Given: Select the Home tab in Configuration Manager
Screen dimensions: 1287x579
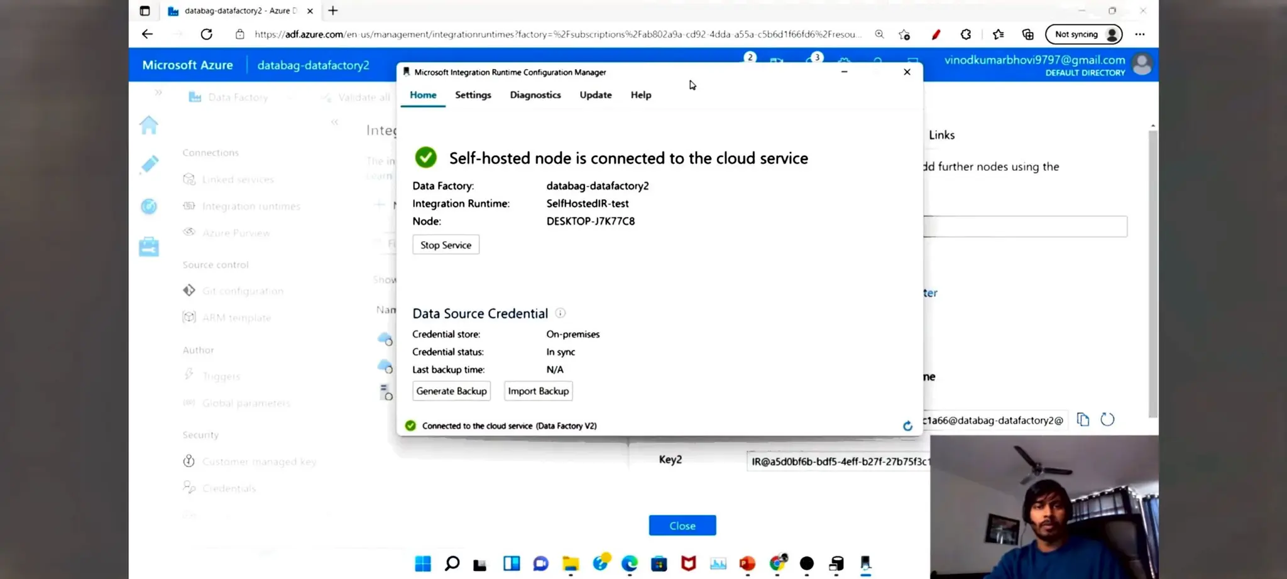Looking at the screenshot, I should (x=423, y=95).
